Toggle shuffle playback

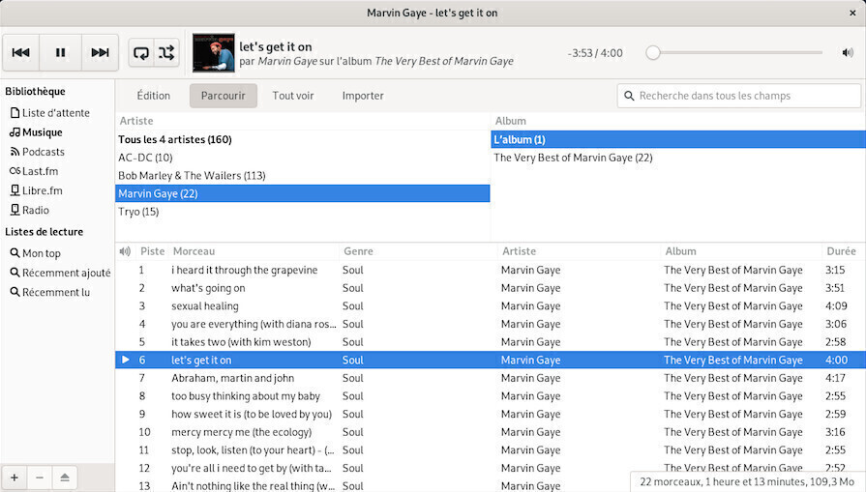[166, 53]
